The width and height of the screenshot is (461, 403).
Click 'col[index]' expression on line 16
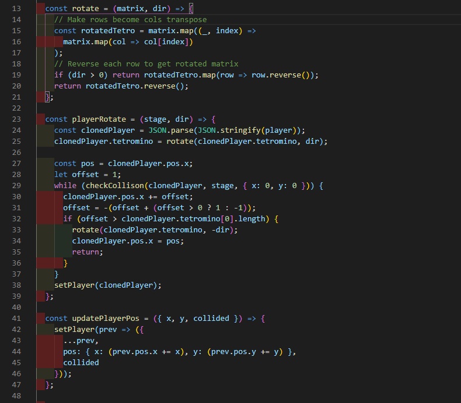[x=166, y=42]
